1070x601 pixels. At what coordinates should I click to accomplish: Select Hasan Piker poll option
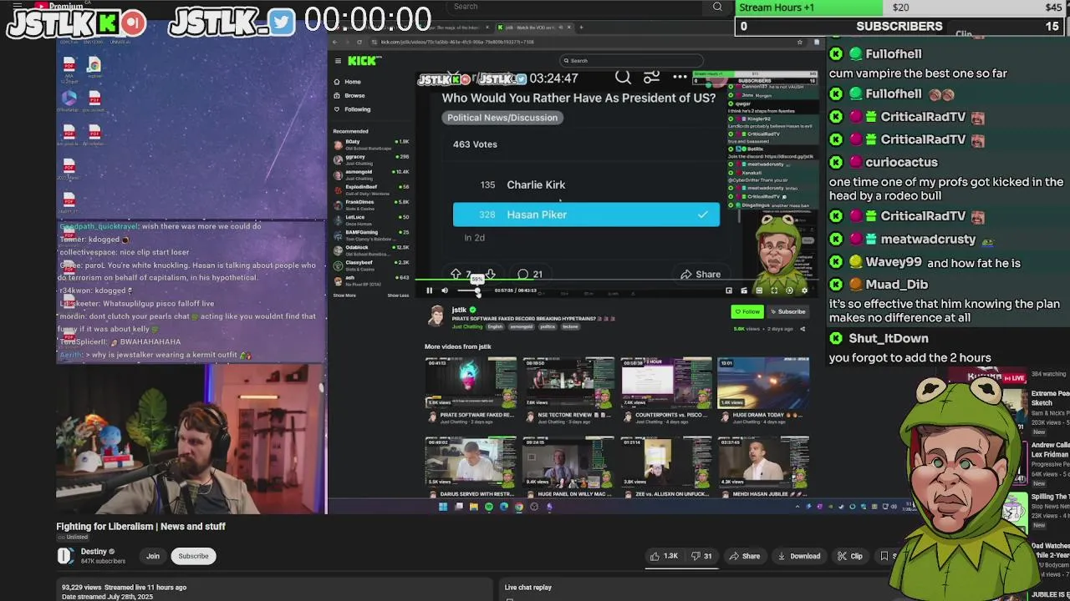coord(586,215)
